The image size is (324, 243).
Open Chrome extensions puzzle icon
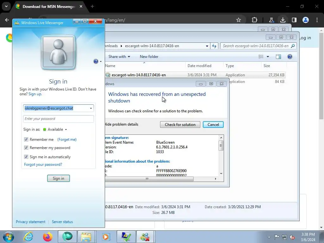tap(255, 20)
